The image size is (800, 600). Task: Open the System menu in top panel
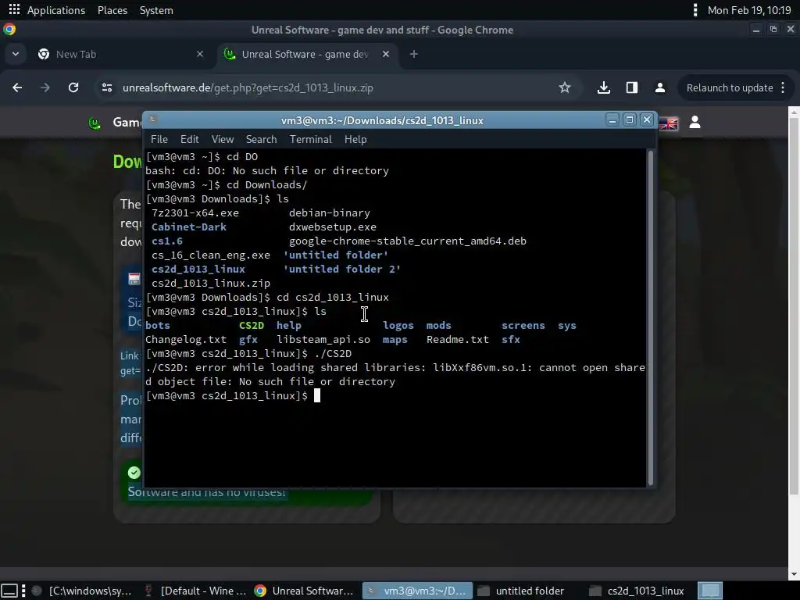click(x=156, y=10)
